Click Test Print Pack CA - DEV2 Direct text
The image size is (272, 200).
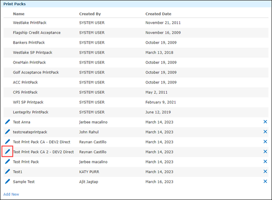click(x=42, y=142)
